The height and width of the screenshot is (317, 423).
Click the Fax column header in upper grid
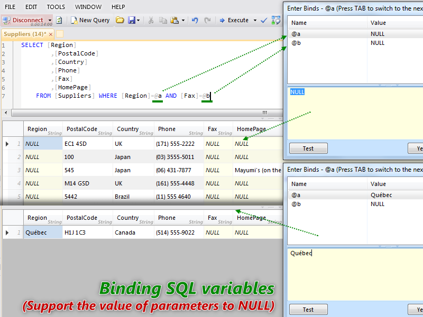(x=218, y=129)
